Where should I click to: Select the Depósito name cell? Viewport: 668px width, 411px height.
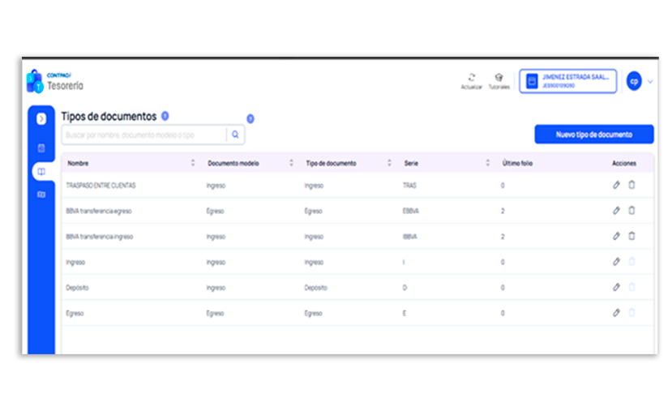point(78,288)
